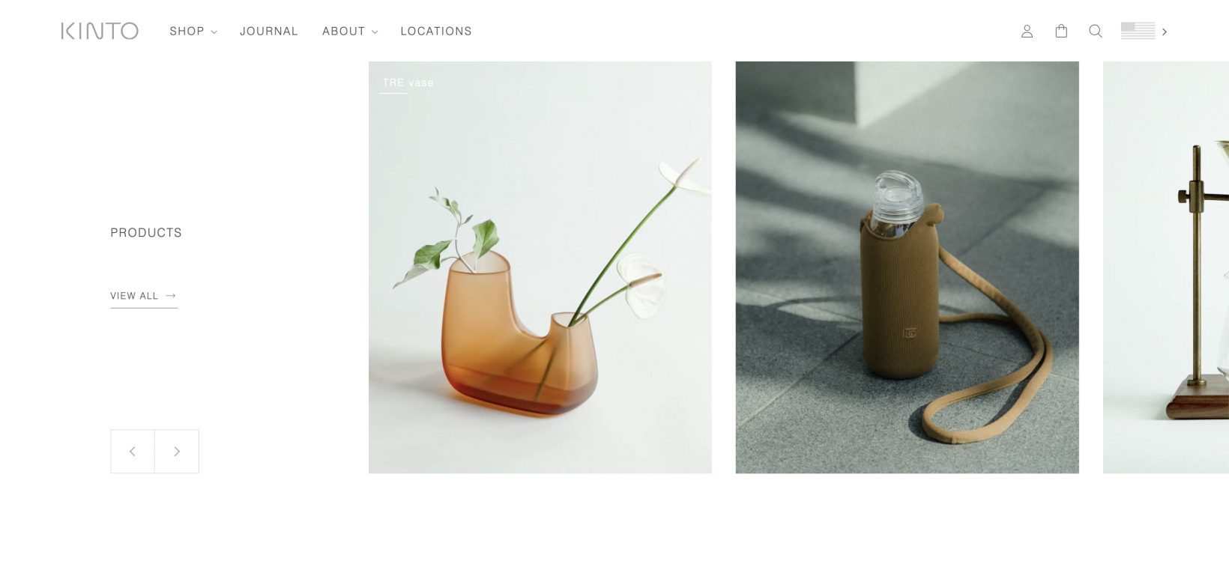Viewport: 1229px width, 579px height.
Task: Open the JOURNAL menu item
Action: click(269, 31)
